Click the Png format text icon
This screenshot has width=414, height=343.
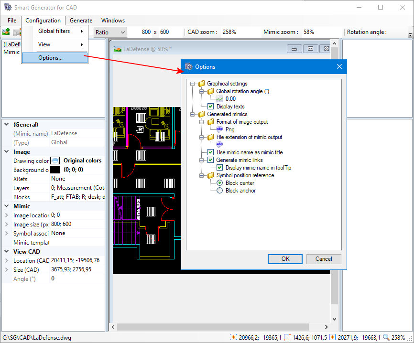click(x=219, y=129)
